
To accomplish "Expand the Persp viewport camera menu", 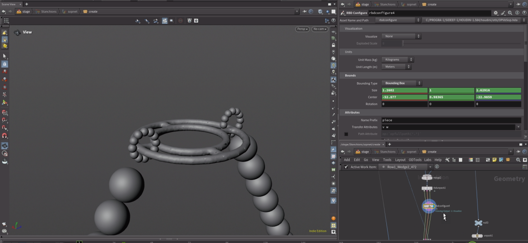I will tap(302, 29).
